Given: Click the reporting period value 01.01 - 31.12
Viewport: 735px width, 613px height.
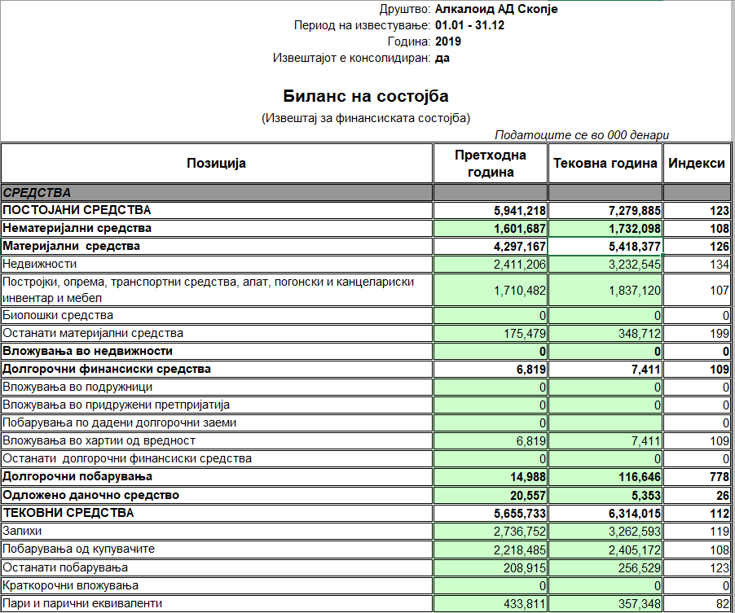Looking at the screenshot, I should (x=470, y=25).
